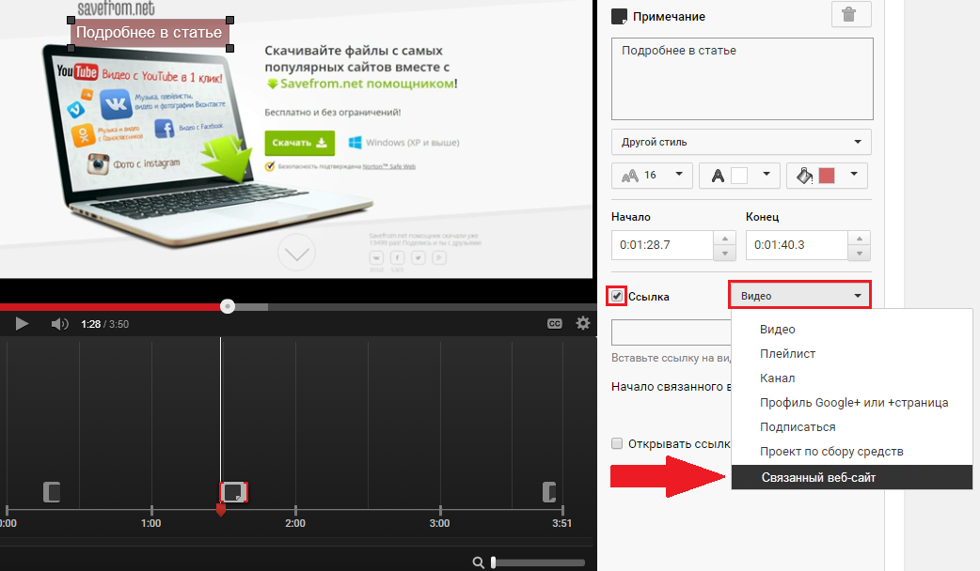Click the timeline zoom slider handle
Image resolution: width=980 pixels, height=571 pixels.
coord(493,563)
